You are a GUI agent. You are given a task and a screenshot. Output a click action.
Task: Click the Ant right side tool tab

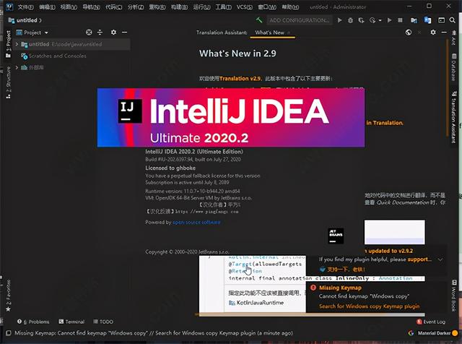454,39
